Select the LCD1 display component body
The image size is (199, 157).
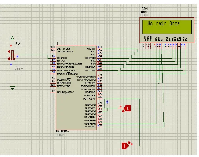click(167, 30)
